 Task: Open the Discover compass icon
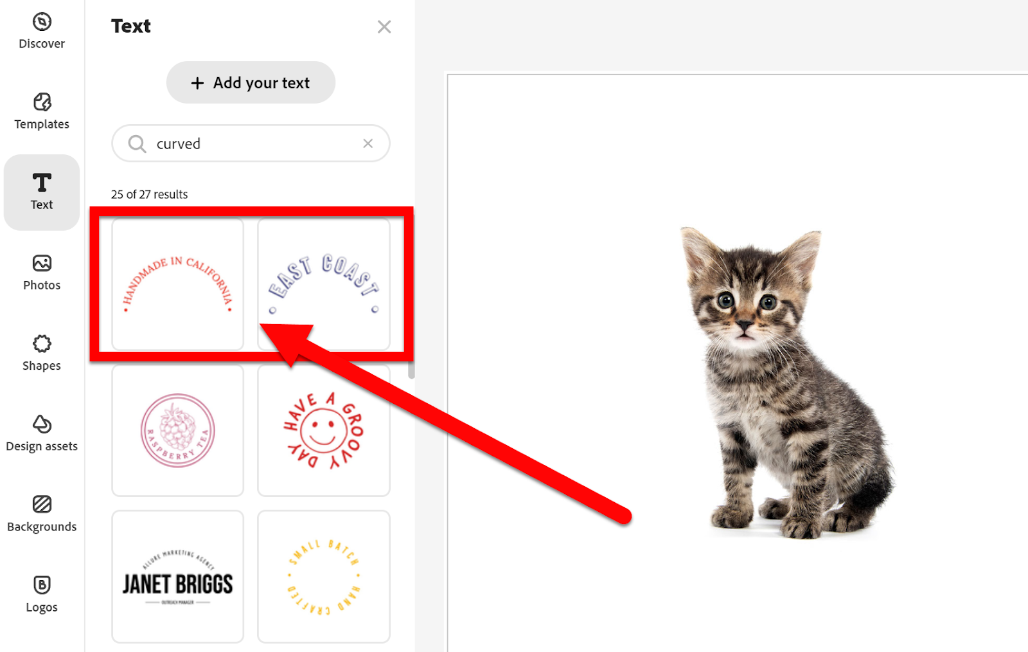point(42,22)
